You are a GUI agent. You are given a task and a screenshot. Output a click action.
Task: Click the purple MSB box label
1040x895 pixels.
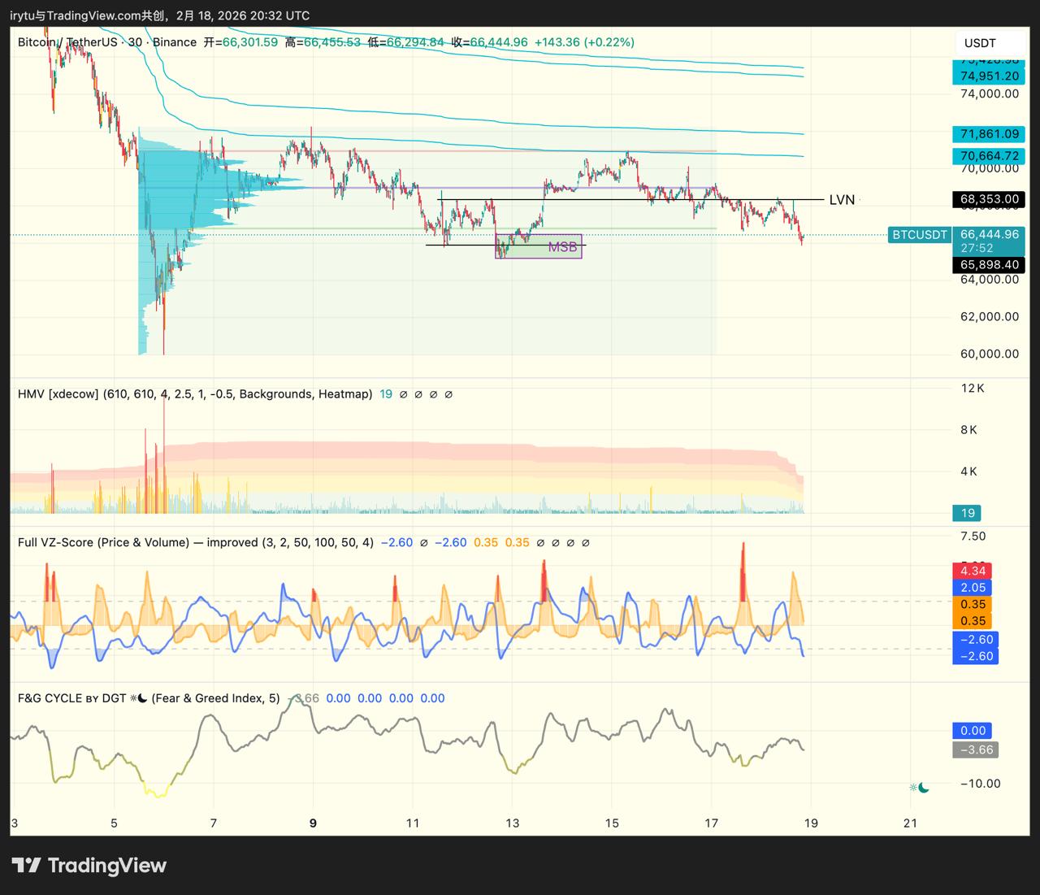(x=562, y=247)
